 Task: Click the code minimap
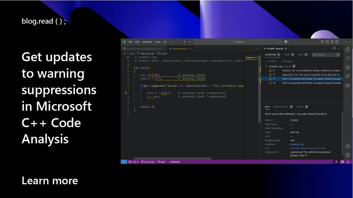click(x=252, y=58)
